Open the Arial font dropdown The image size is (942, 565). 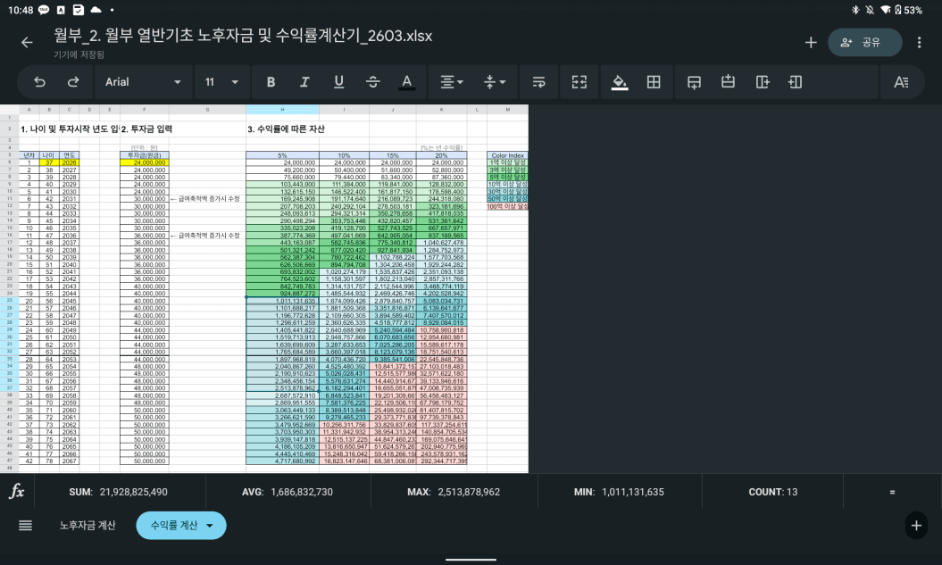pos(143,82)
